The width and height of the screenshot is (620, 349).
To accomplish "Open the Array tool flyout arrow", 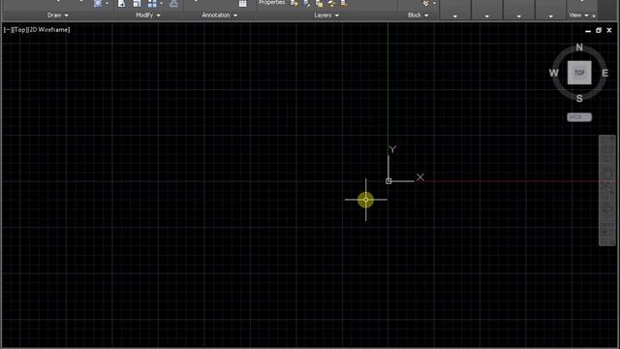I will pos(161,4).
